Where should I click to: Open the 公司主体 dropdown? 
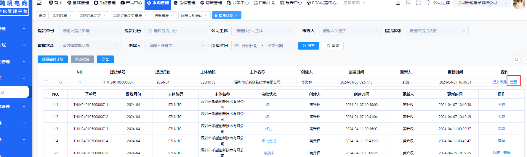point(263,31)
